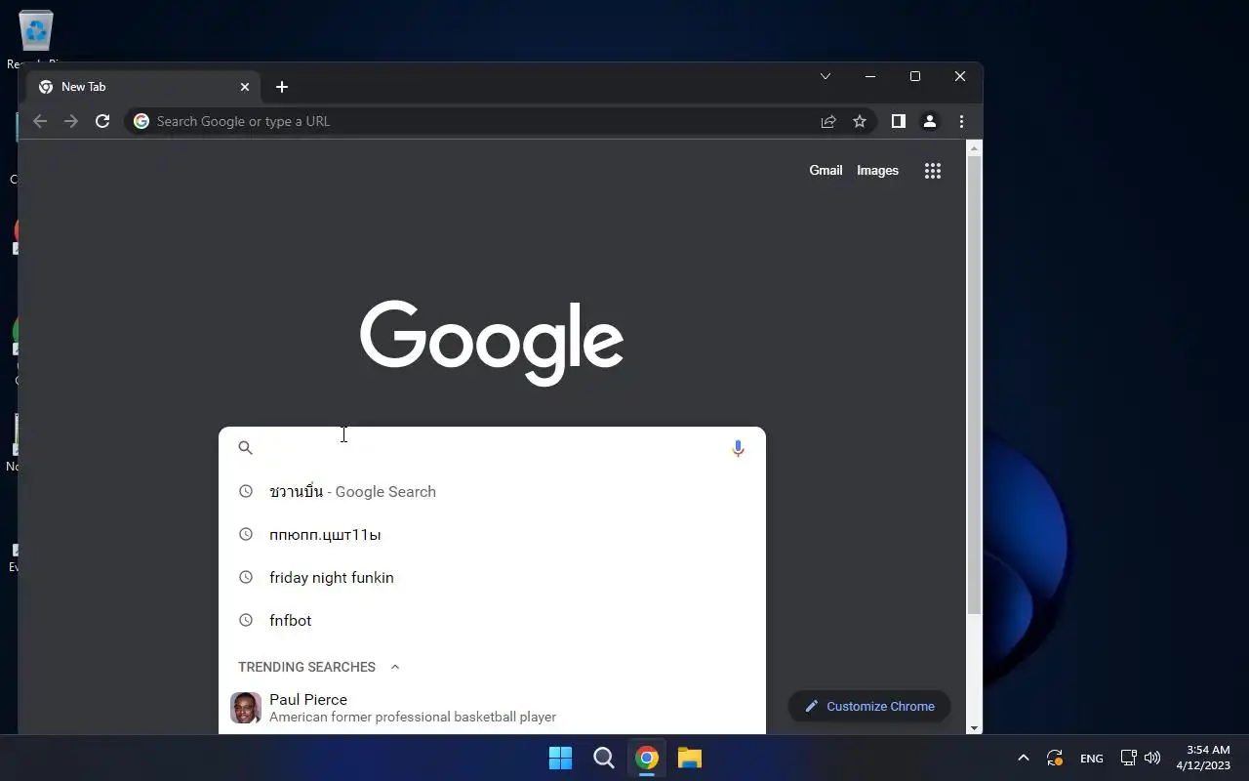Open Google Images link

(877, 170)
